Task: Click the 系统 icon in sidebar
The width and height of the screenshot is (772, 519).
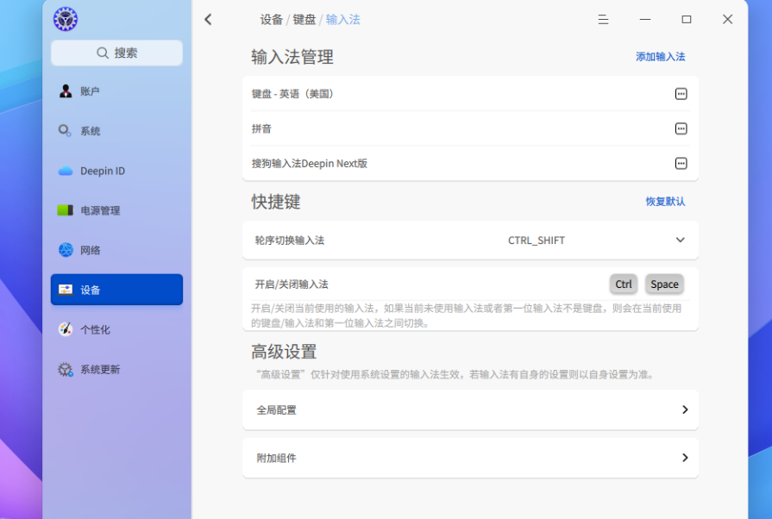Action: click(x=65, y=131)
